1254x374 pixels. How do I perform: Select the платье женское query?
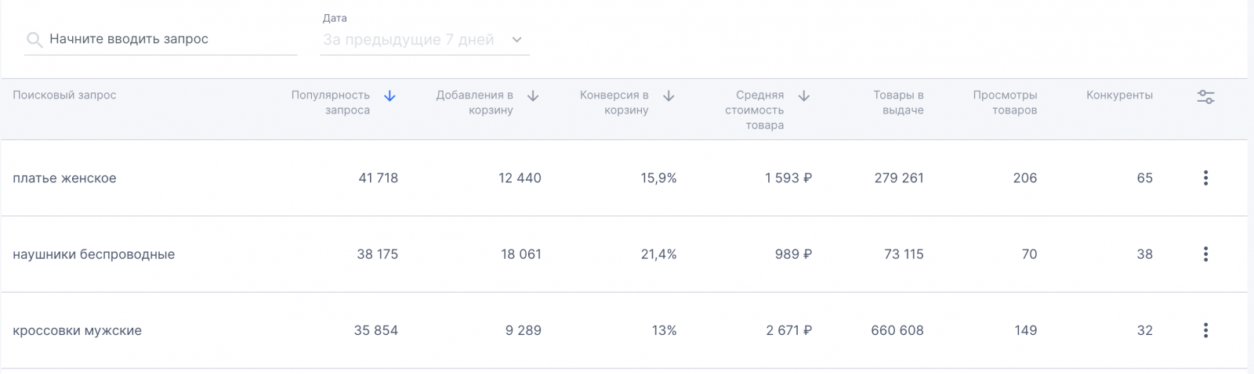pyautogui.click(x=64, y=178)
